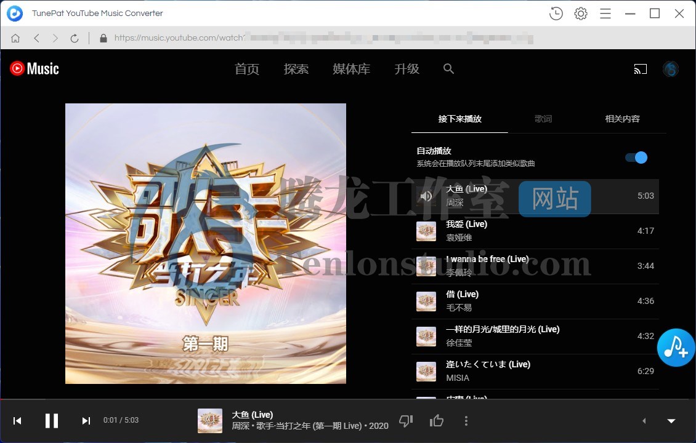Switch to the 接下来播放 tab
The image size is (696, 443).
pyautogui.click(x=460, y=119)
